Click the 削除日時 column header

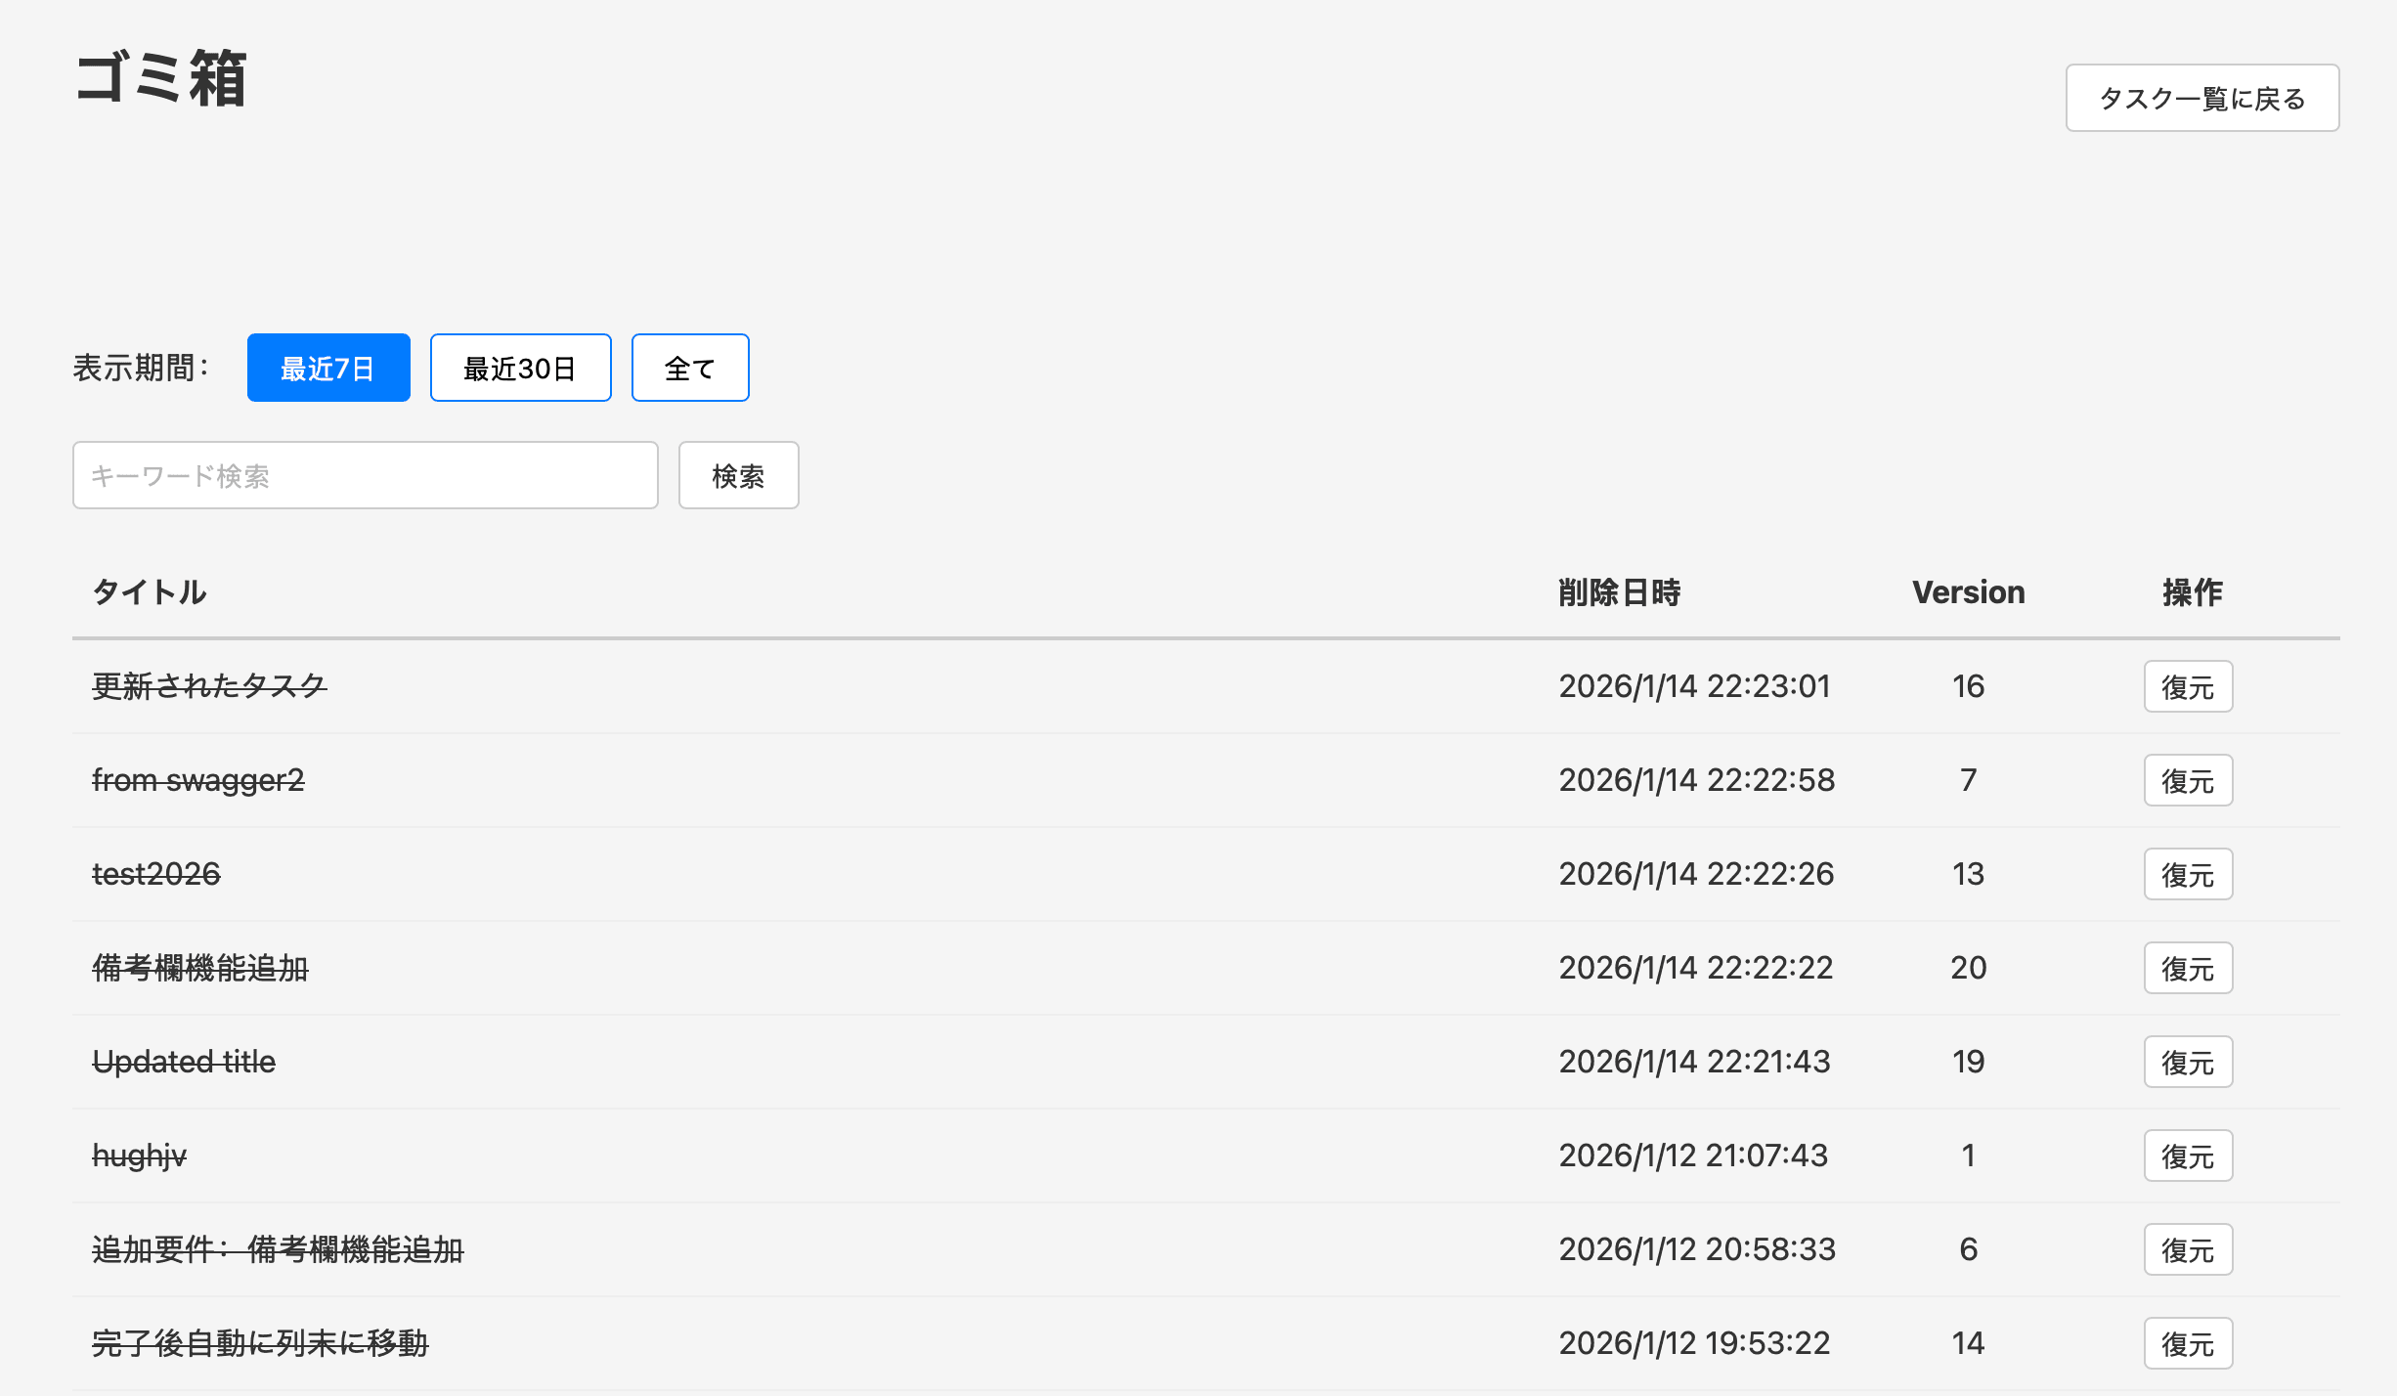pos(1619,592)
